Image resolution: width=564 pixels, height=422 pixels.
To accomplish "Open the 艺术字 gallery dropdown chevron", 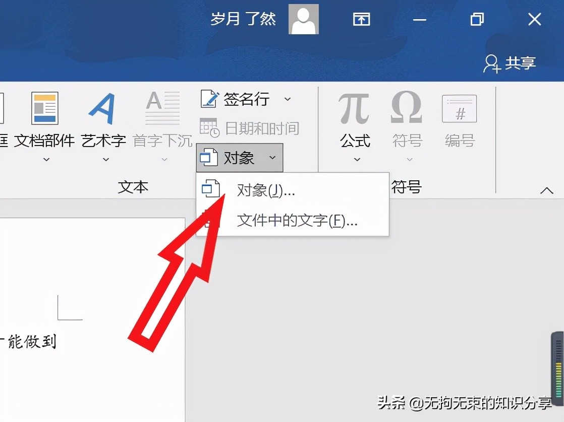I will coord(105,159).
